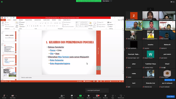Screen dimensions: 176x99
Task: Click the PowerPoint zoom slider handle
Action: click(x=111, y=81)
